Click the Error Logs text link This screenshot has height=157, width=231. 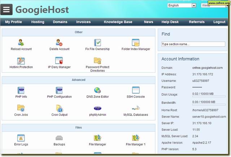point(21,144)
